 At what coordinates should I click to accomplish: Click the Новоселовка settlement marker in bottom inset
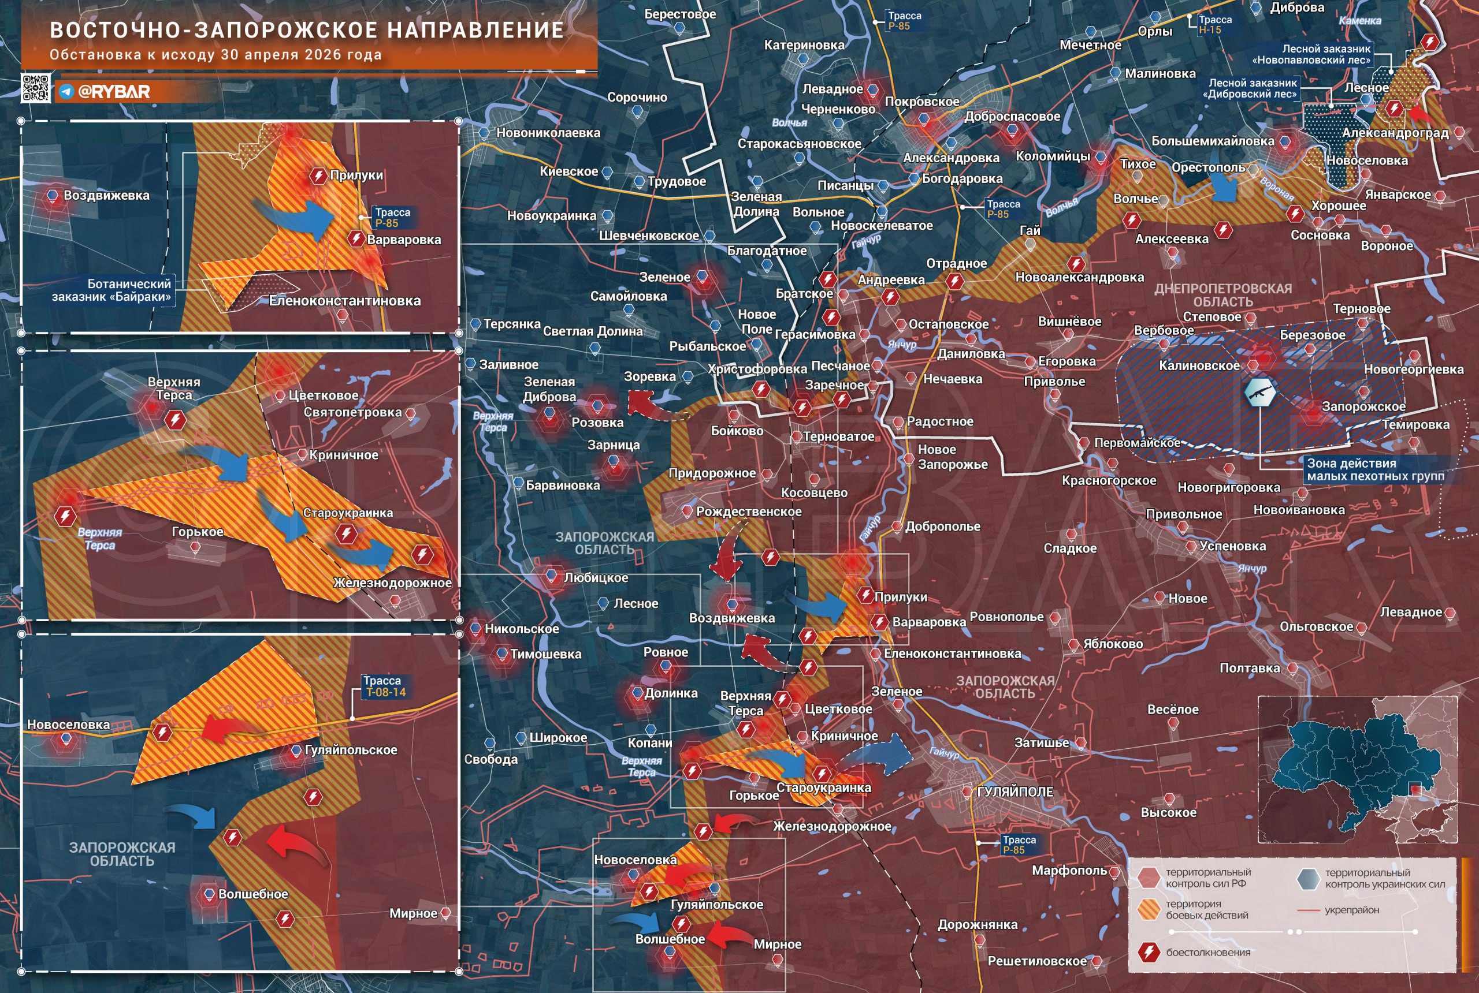[66, 738]
